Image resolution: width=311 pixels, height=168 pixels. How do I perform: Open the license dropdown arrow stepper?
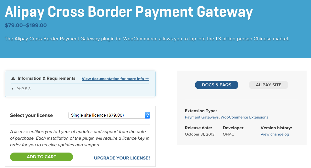(147, 115)
